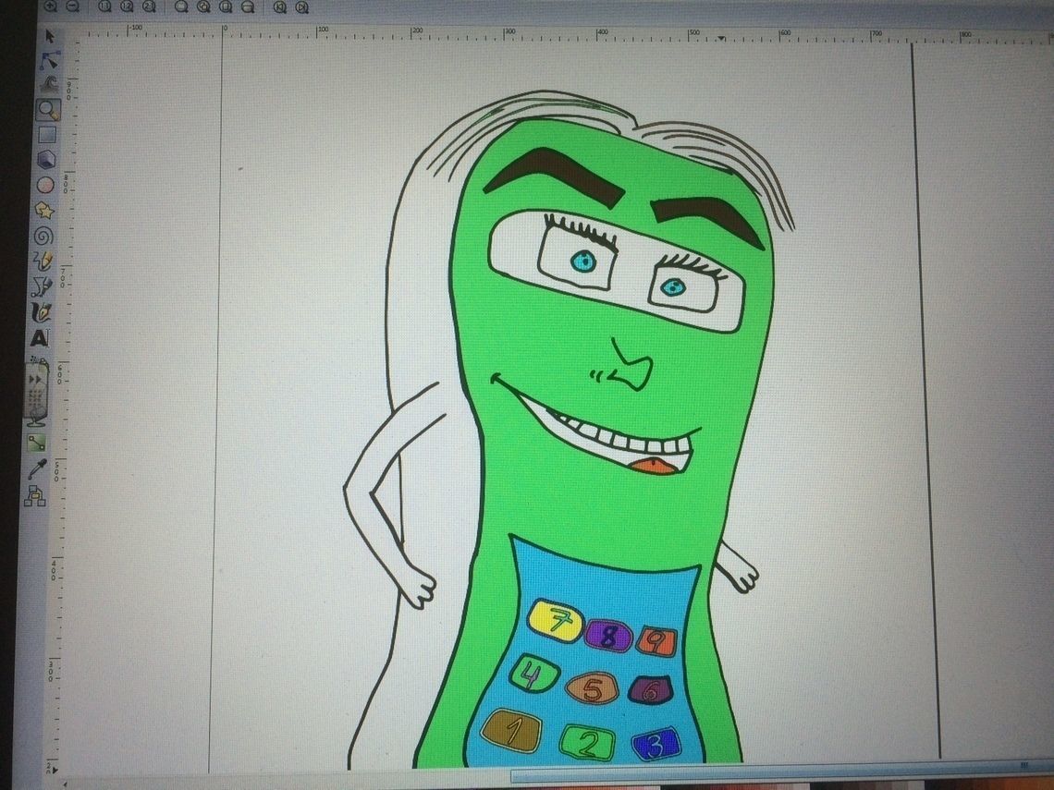Go to previous zoom level
The width and height of the screenshot is (1054, 790).
pyautogui.click(x=280, y=7)
